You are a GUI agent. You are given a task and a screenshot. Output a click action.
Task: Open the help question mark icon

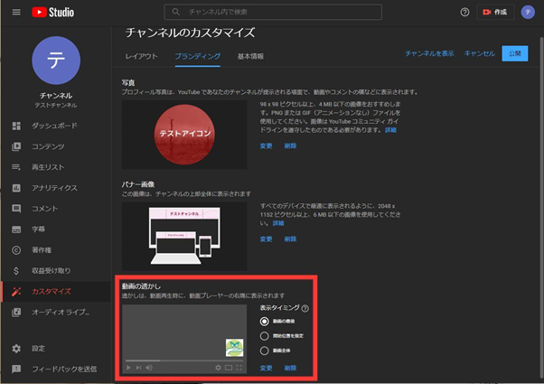464,13
